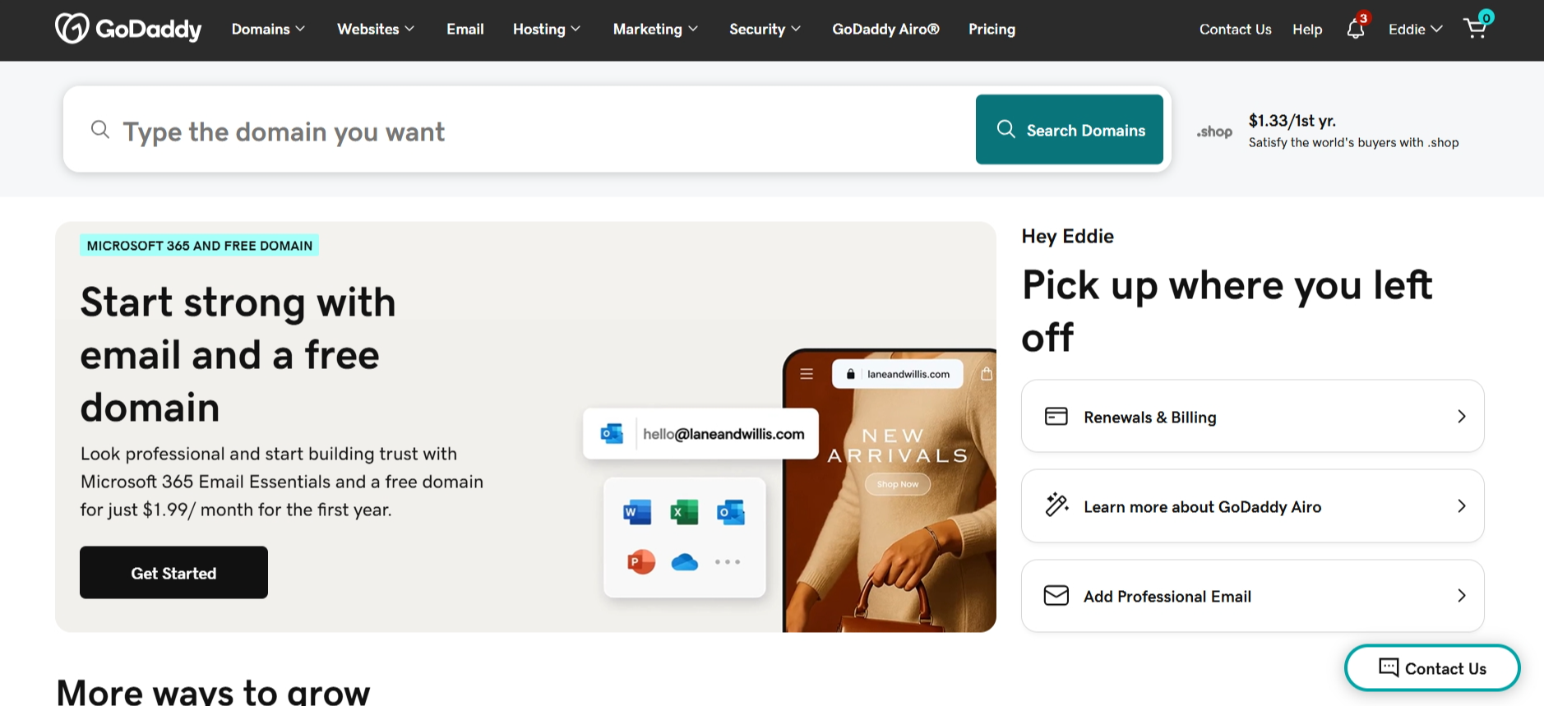Click the magnifier icon in search field

pyautogui.click(x=100, y=130)
